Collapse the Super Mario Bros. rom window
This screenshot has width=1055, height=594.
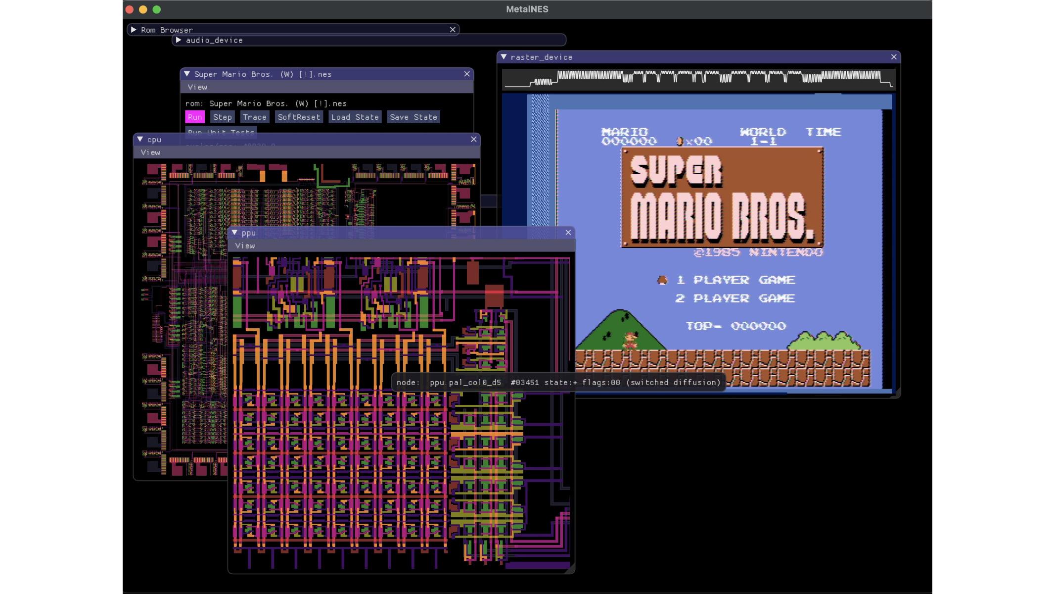tap(187, 74)
